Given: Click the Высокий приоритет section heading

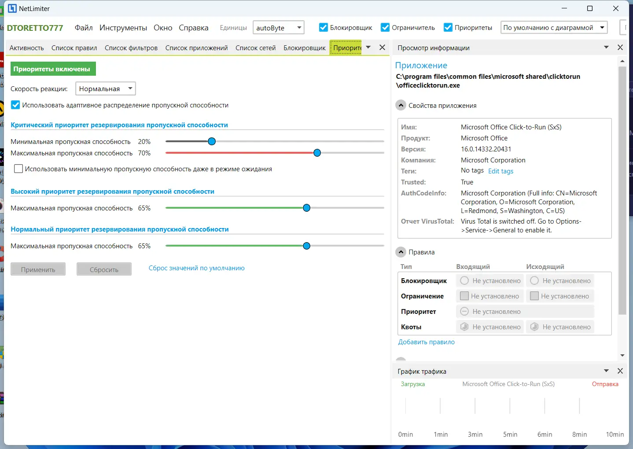Looking at the screenshot, I should (113, 191).
